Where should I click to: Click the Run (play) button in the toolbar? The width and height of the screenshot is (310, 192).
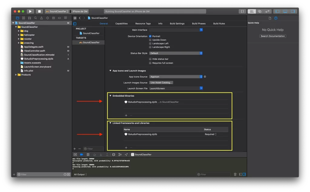(x=30, y=11)
